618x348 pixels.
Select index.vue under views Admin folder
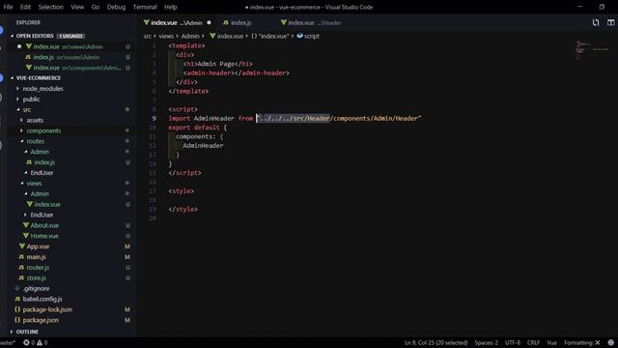(71, 204)
